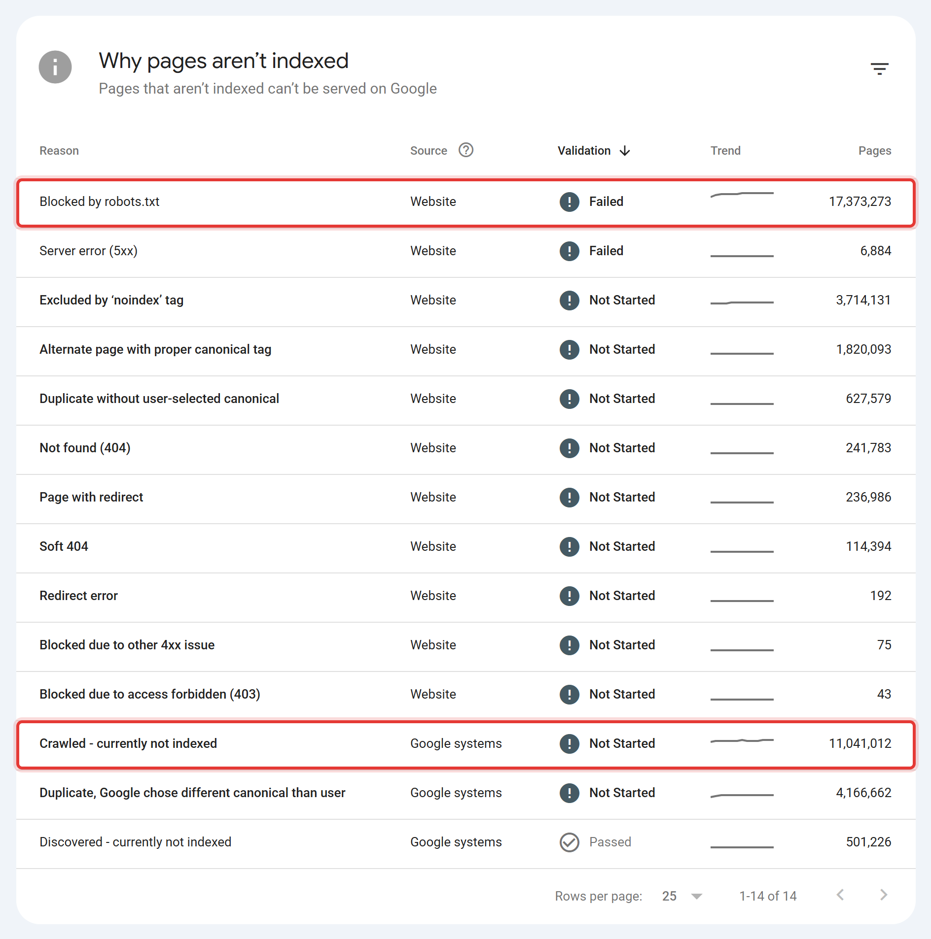Click the 3,714,131 pages value
Viewport: 931px width, 939px height.
pos(863,300)
